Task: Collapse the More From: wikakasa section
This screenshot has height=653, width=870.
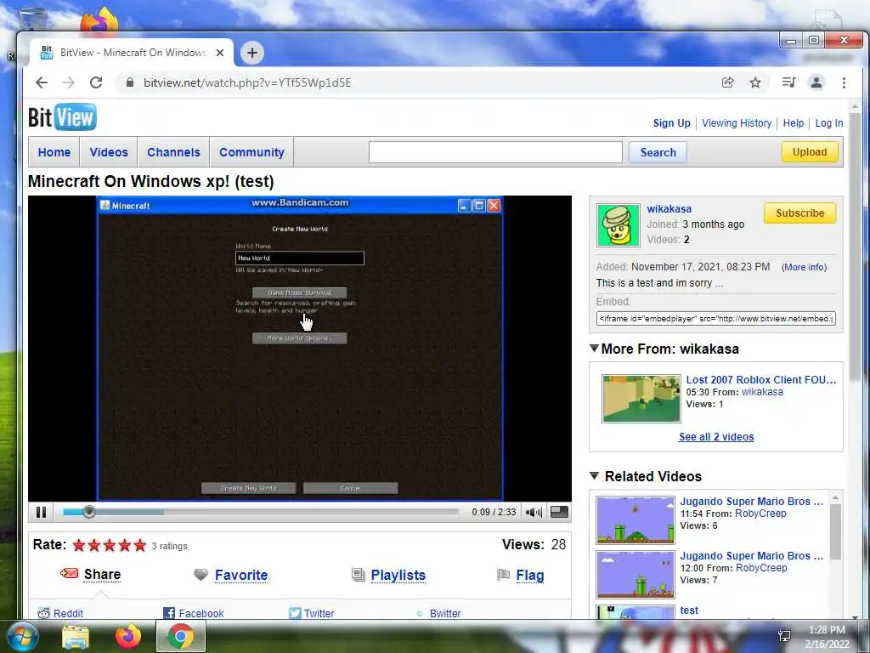Action: 594,348
